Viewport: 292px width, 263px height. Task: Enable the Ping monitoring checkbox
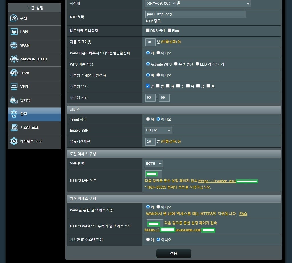[x=169, y=30]
